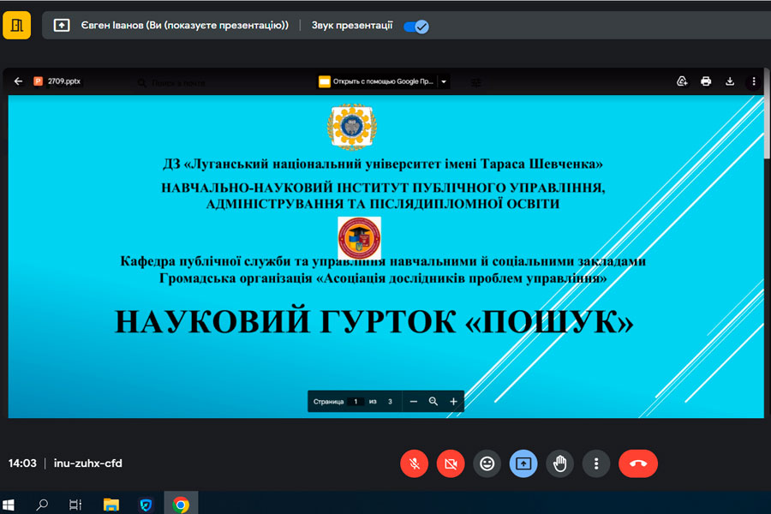Open the Windows Start menu

pos(9,505)
